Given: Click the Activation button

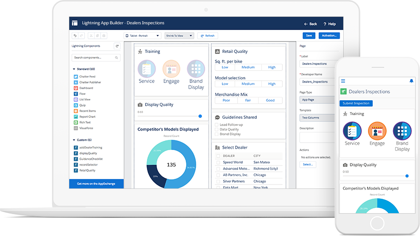Looking at the screenshot, I should click(329, 36).
